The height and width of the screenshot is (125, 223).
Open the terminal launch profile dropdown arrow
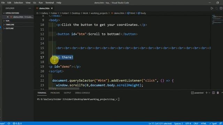point(209,93)
